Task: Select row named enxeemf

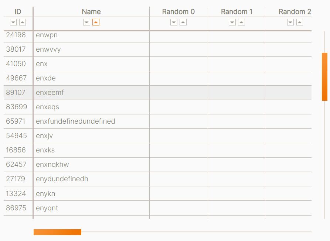Action: [157, 92]
